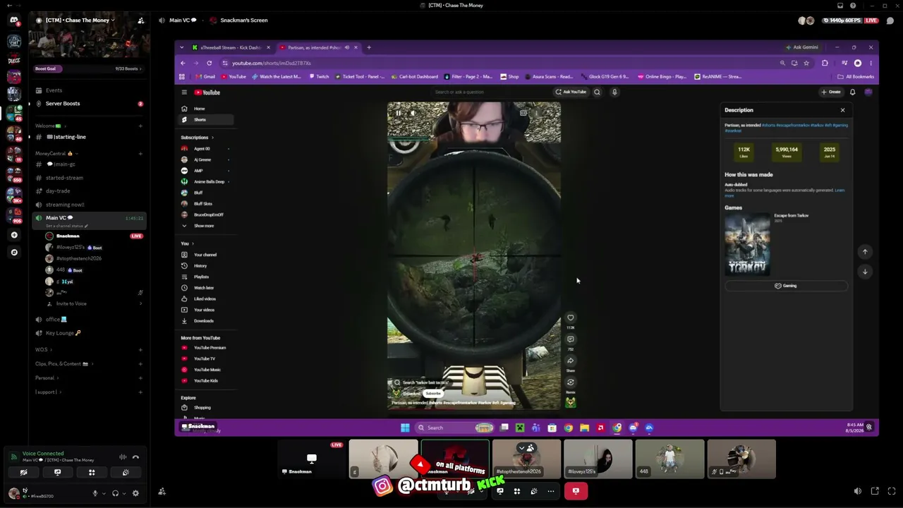Open Discord direct messages home icon

click(14, 20)
